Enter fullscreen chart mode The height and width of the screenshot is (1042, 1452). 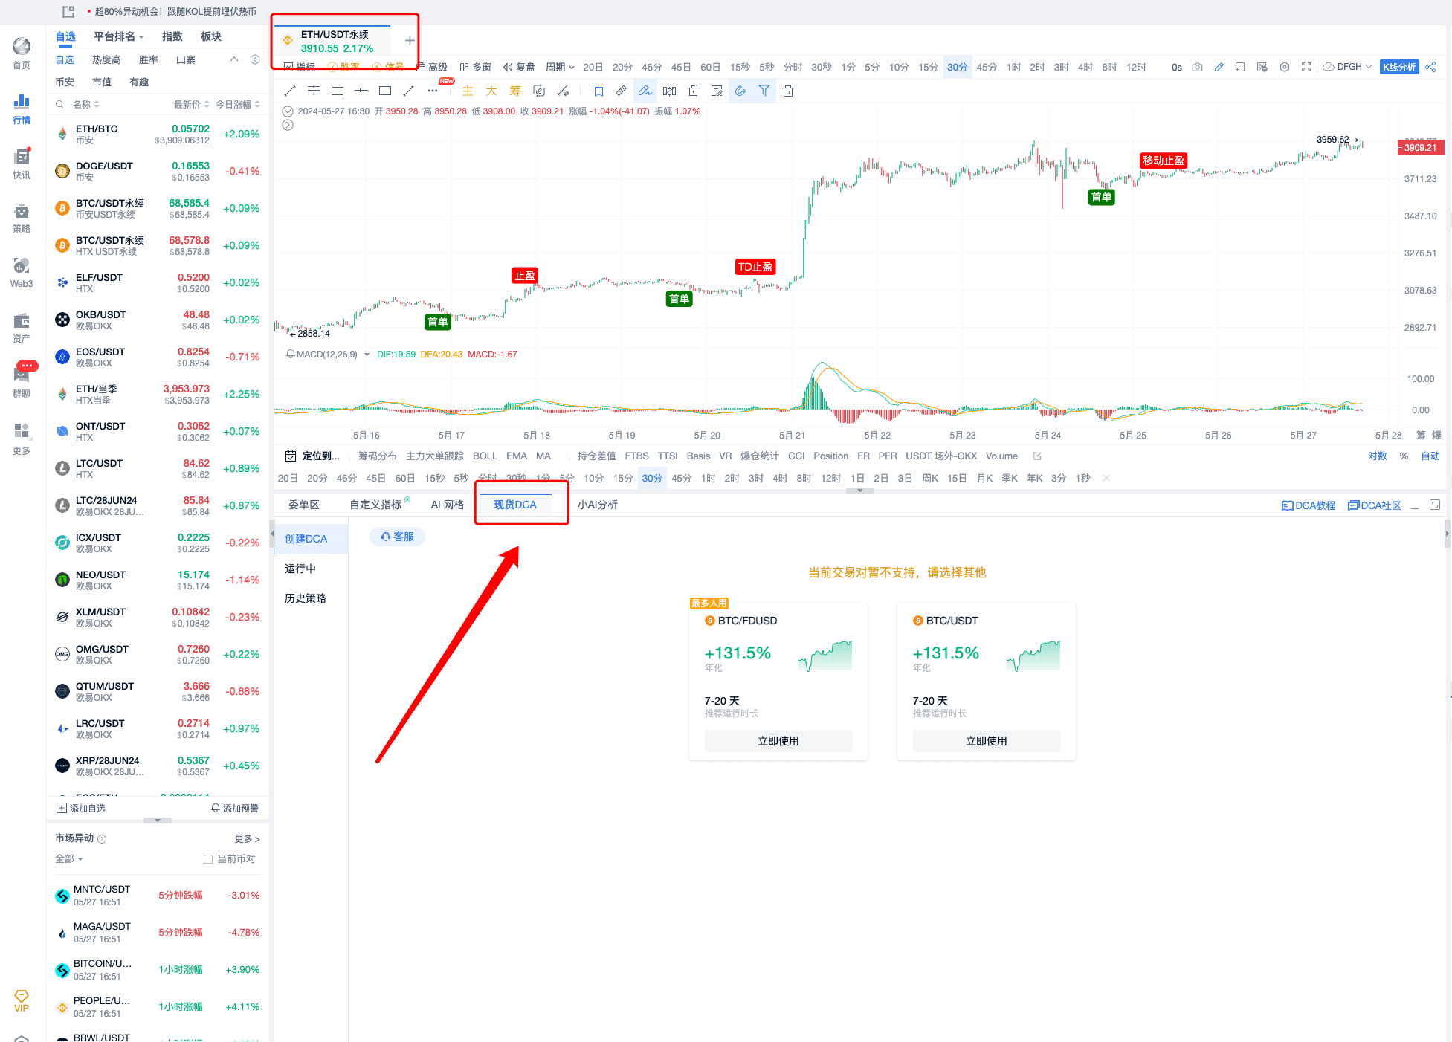click(1306, 67)
